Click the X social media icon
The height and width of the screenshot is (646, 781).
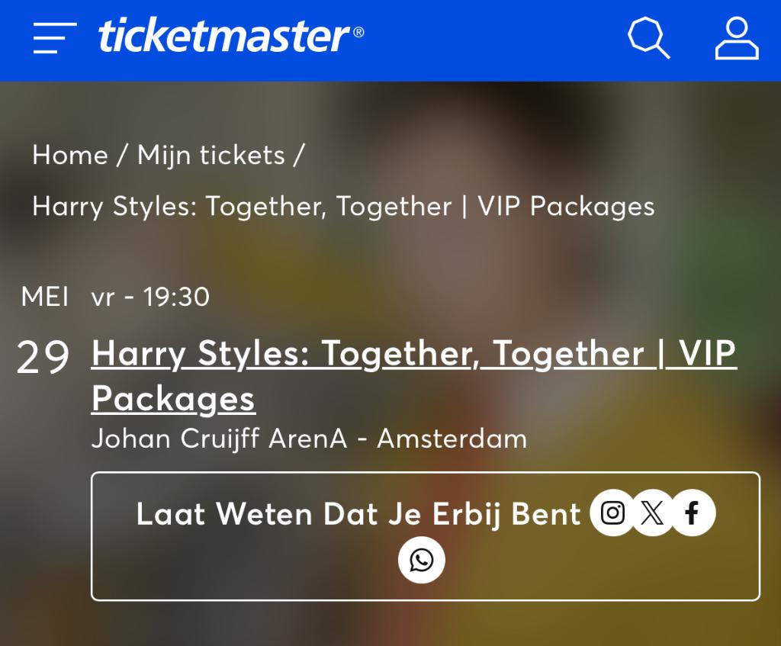point(652,513)
